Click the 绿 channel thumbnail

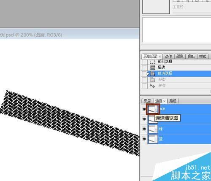153,129
